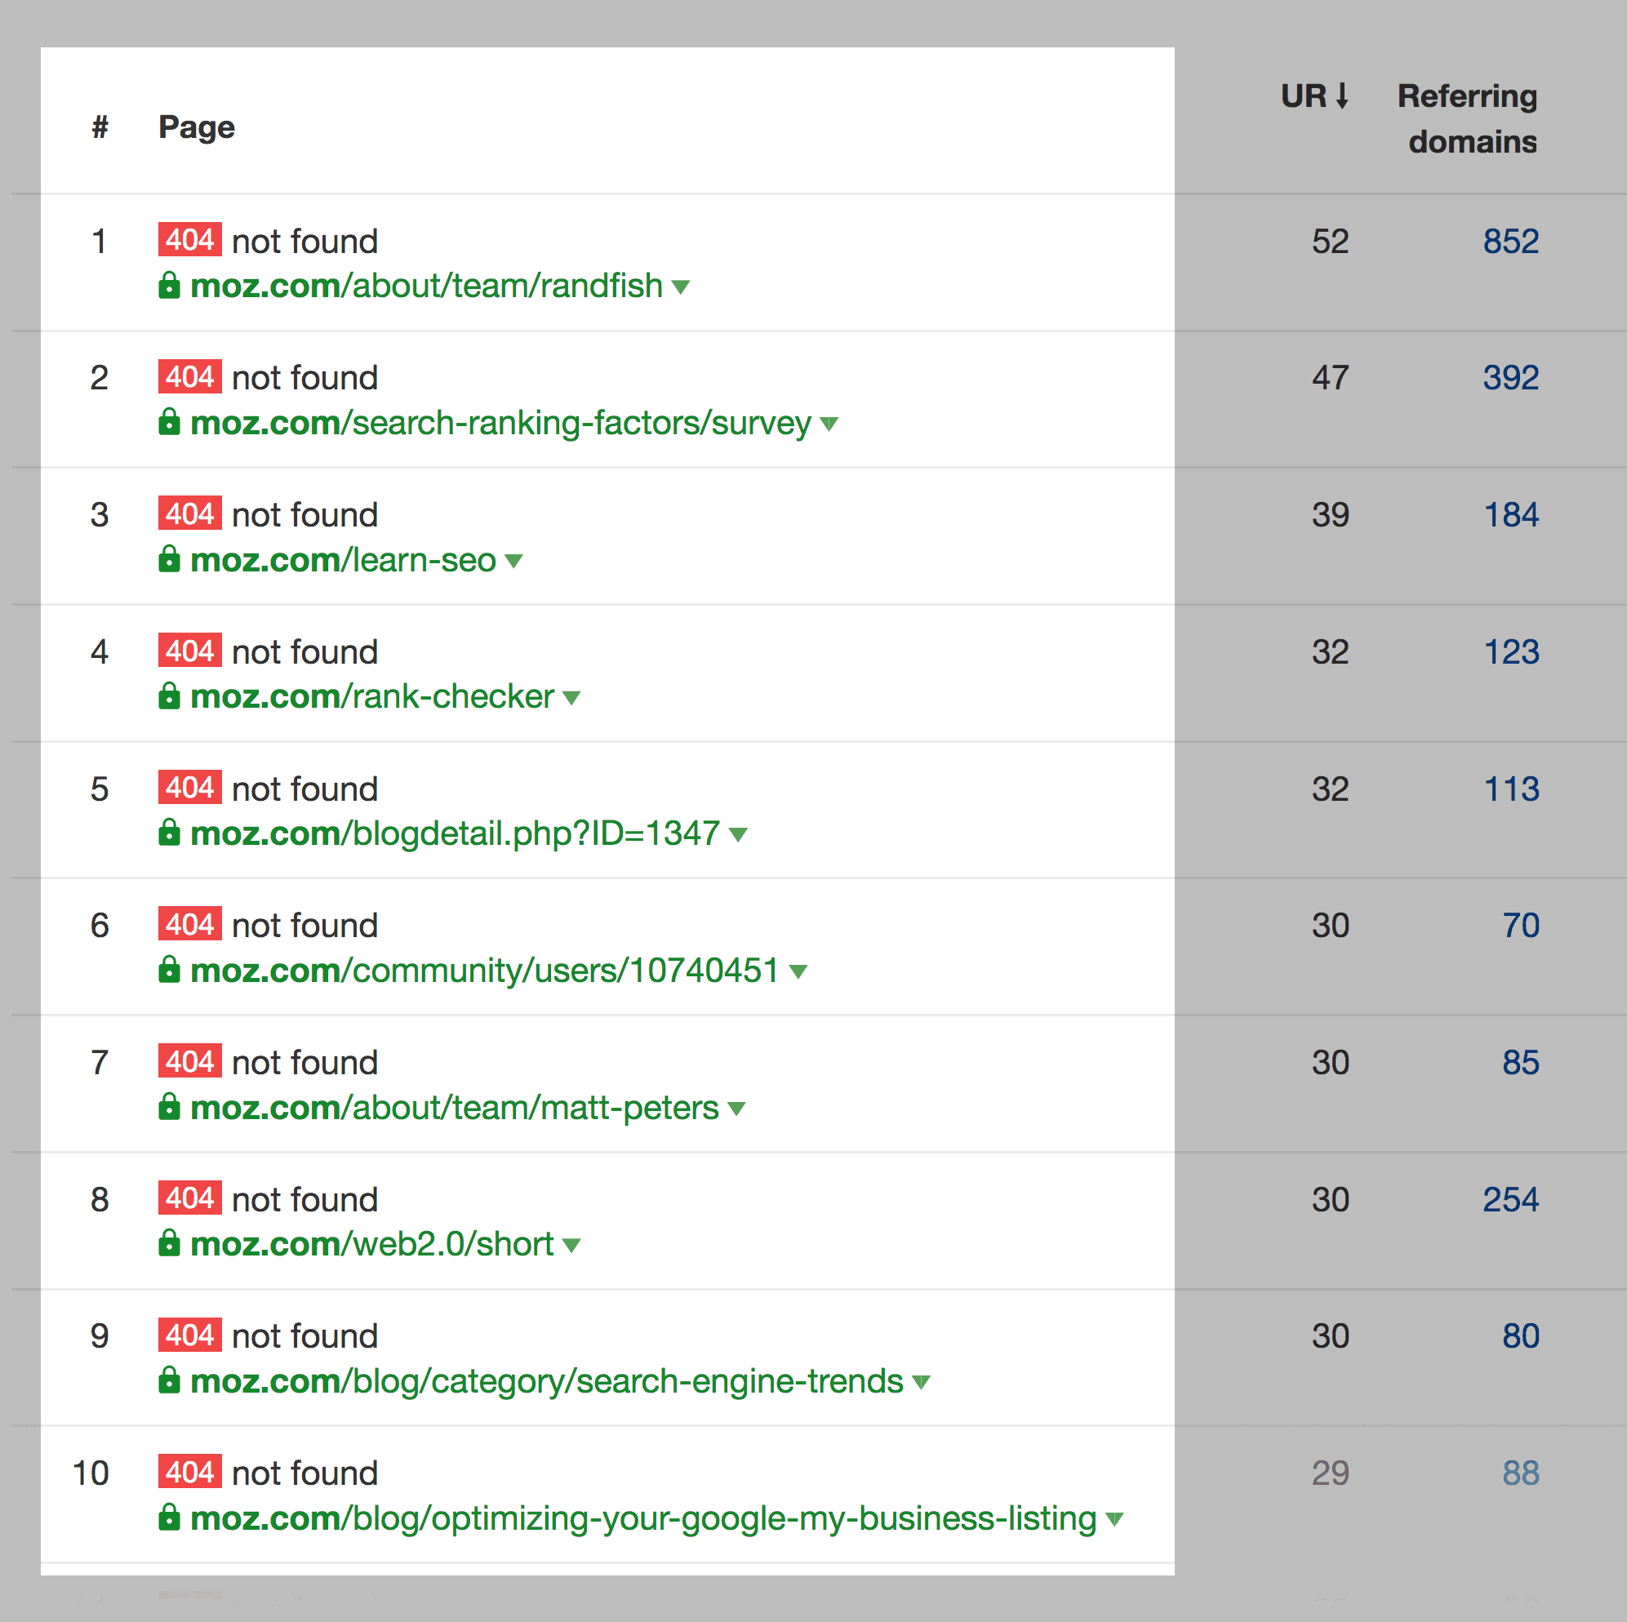
Task: Open the moz.com/blogdetail.php?ID=1347 link
Action: (x=456, y=833)
